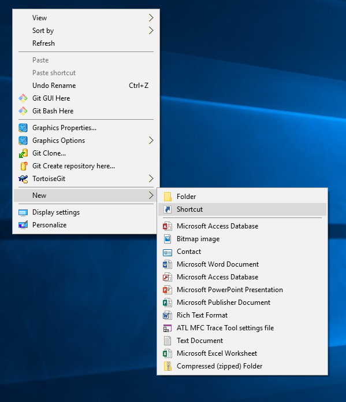Click the Contact card icon
Screen dimensions: 346x402
[168, 253]
